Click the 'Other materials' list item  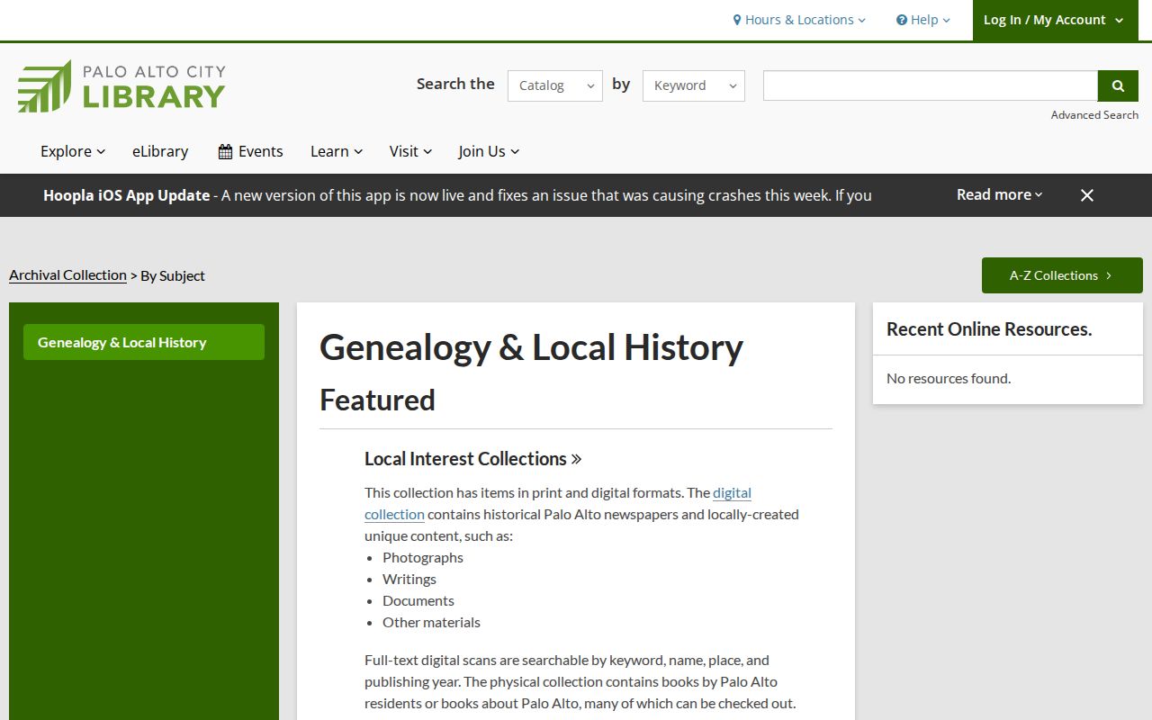431,622
